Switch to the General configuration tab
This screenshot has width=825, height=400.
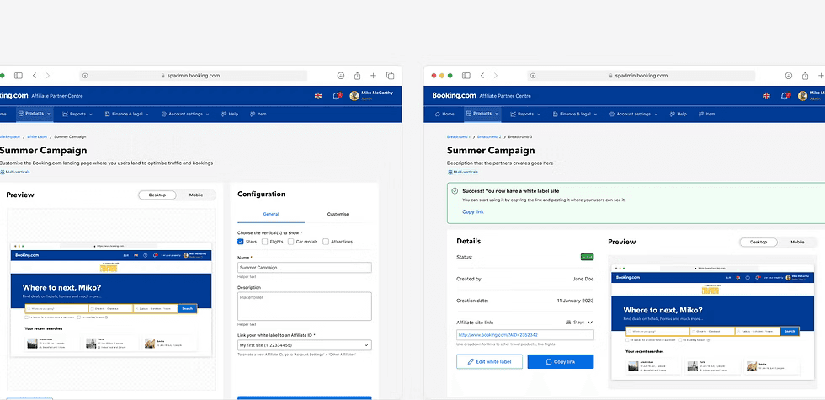click(x=271, y=214)
